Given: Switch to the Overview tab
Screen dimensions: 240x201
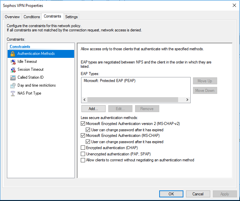Looking at the screenshot, I should tap(12, 17).
